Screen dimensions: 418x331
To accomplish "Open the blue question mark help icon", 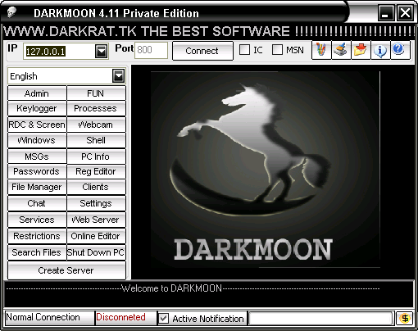I will pyautogui.click(x=400, y=50).
